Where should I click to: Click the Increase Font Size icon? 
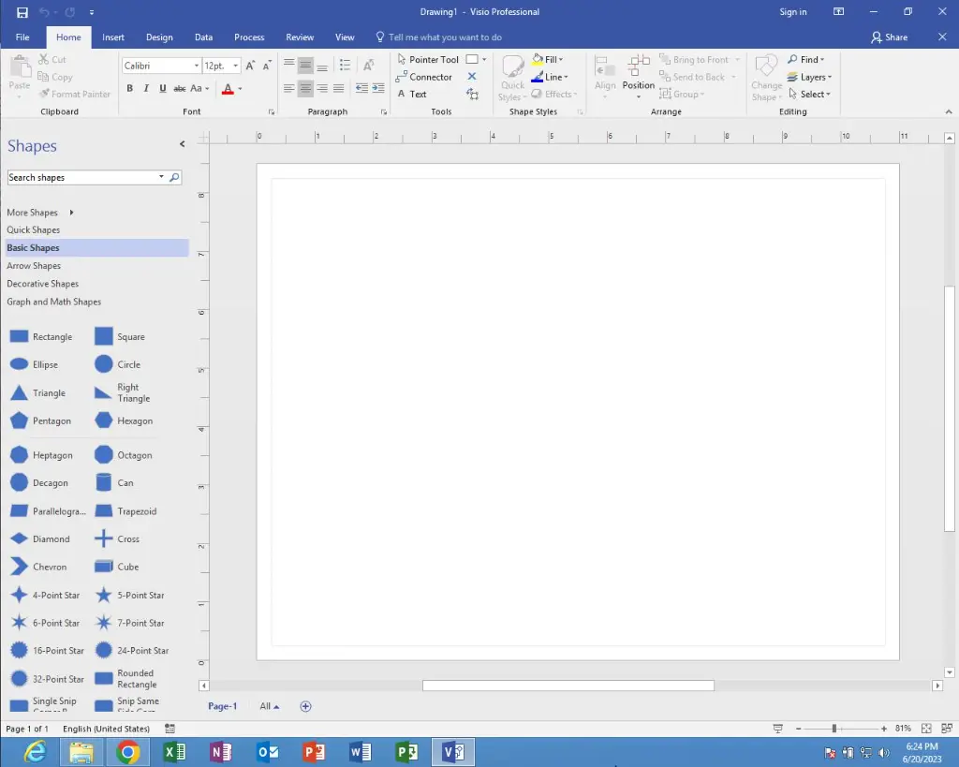[250, 66]
